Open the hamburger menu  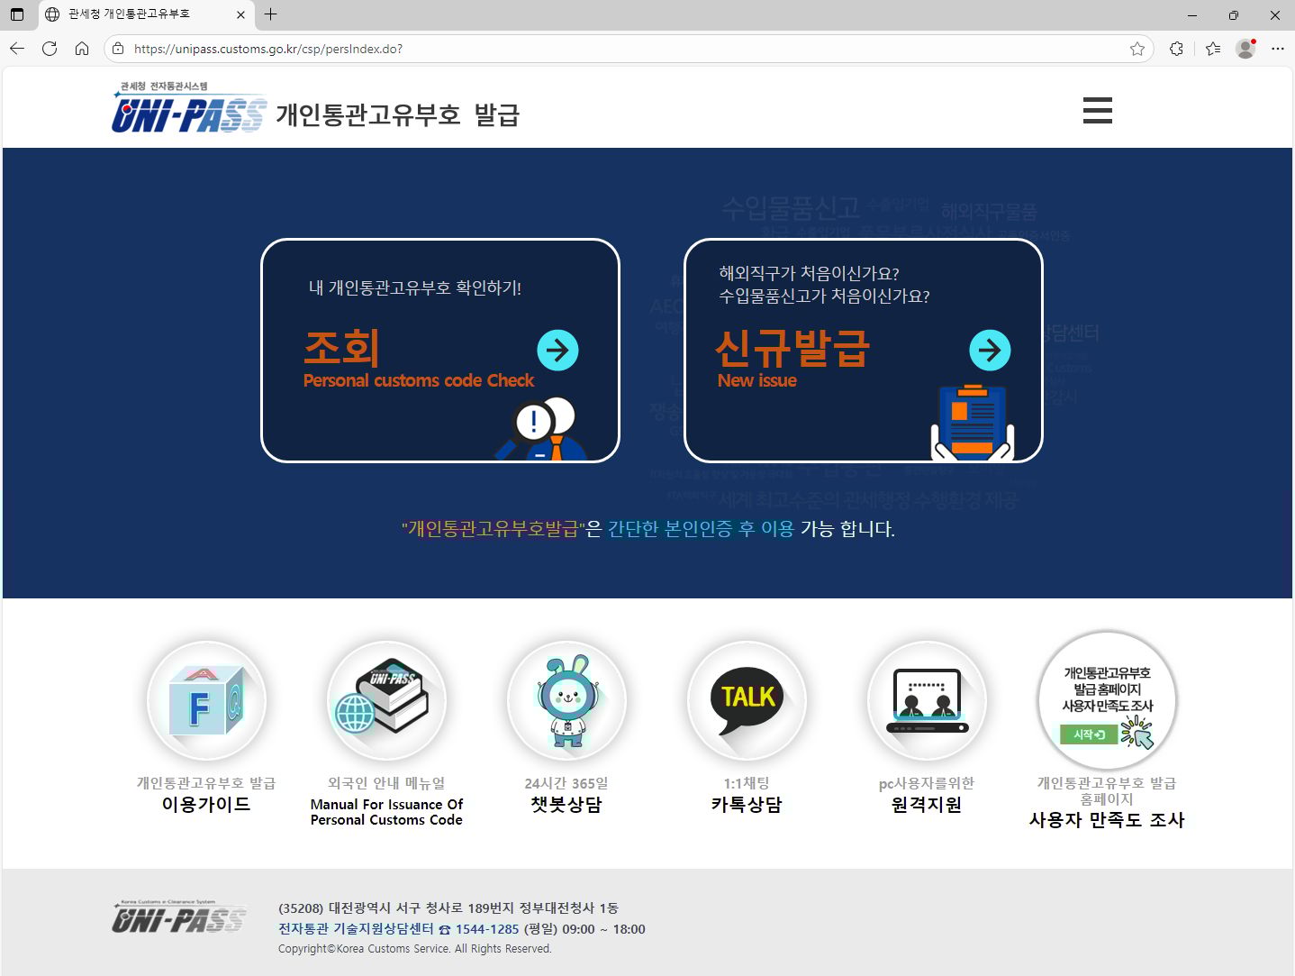pyautogui.click(x=1097, y=110)
